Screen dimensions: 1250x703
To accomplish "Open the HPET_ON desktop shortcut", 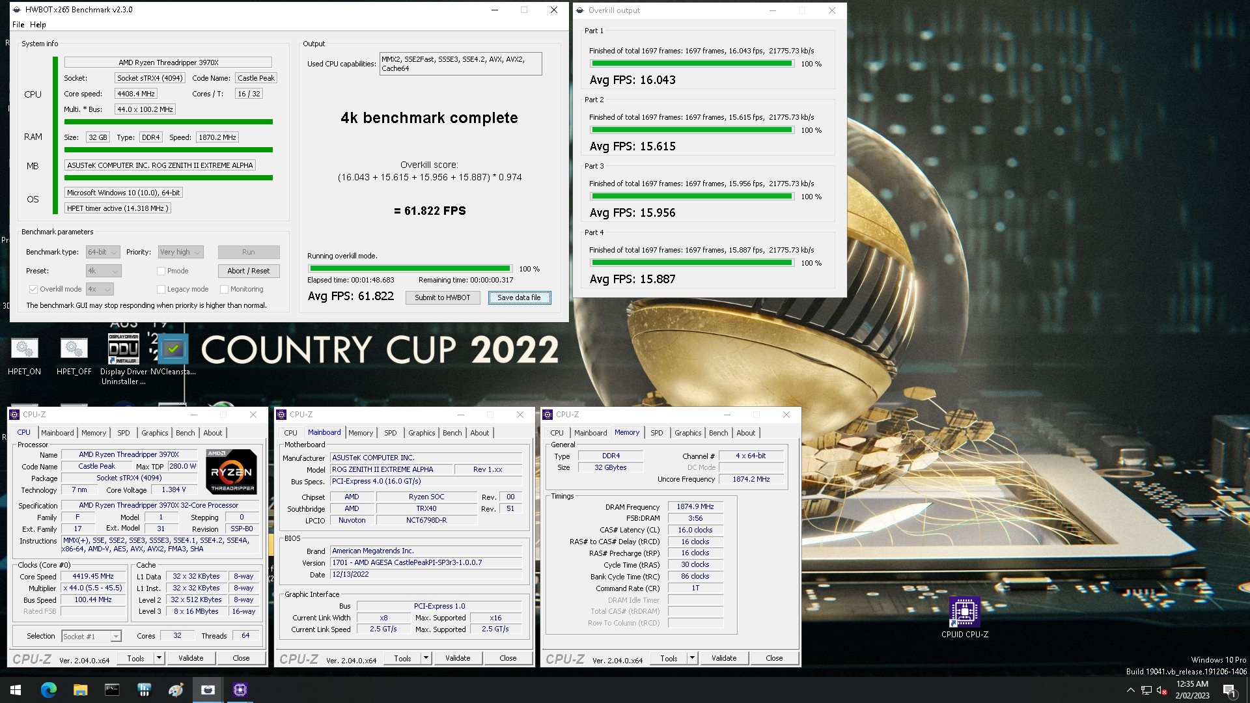I will (x=24, y=356).
